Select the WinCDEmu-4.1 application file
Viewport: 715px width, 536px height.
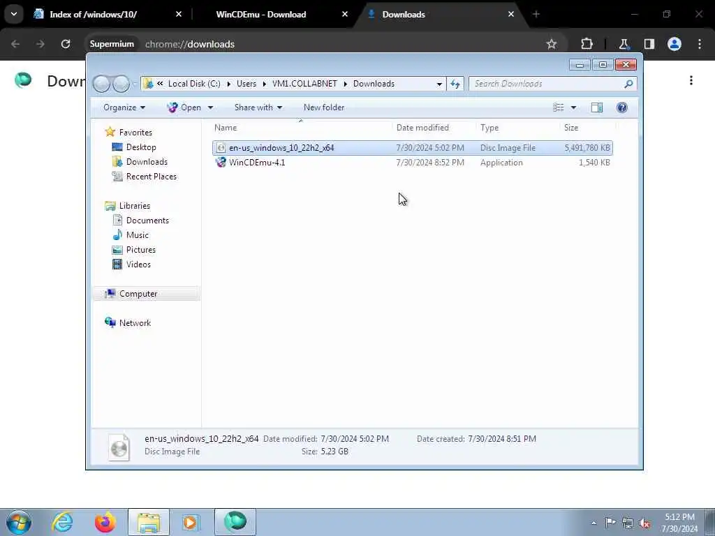[412, 162]
